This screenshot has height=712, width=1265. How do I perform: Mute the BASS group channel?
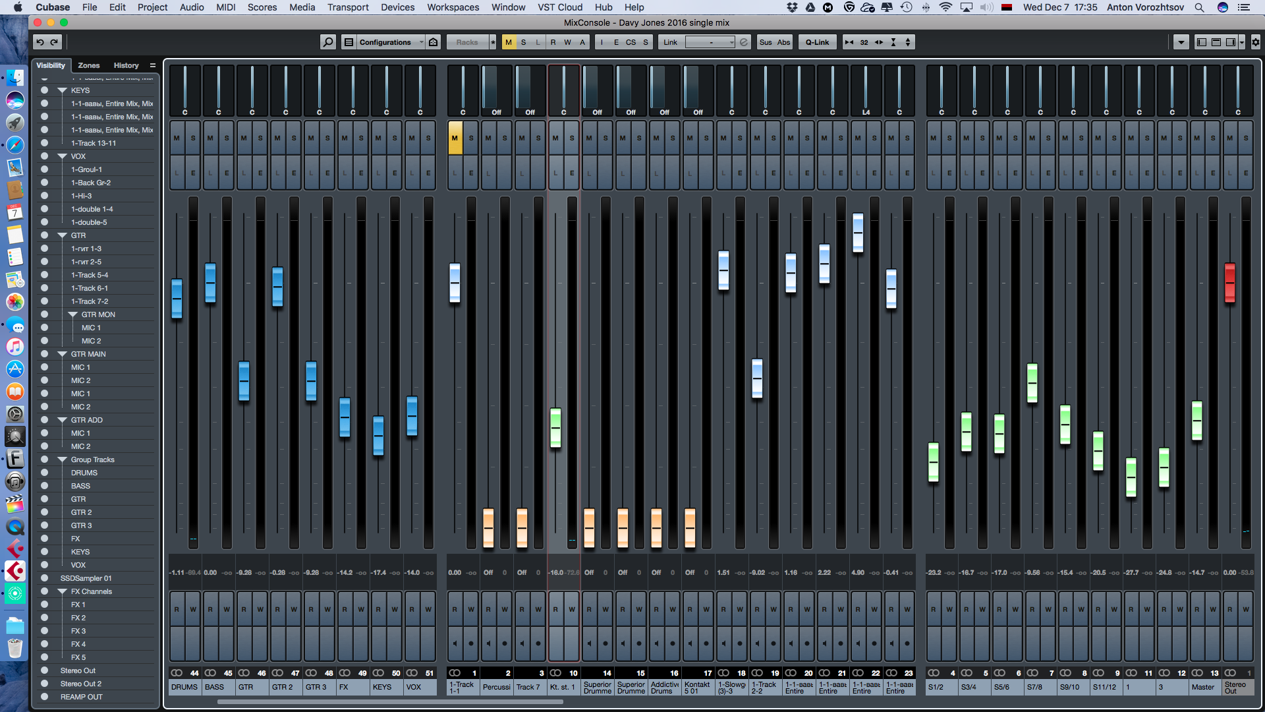point(210,138)
